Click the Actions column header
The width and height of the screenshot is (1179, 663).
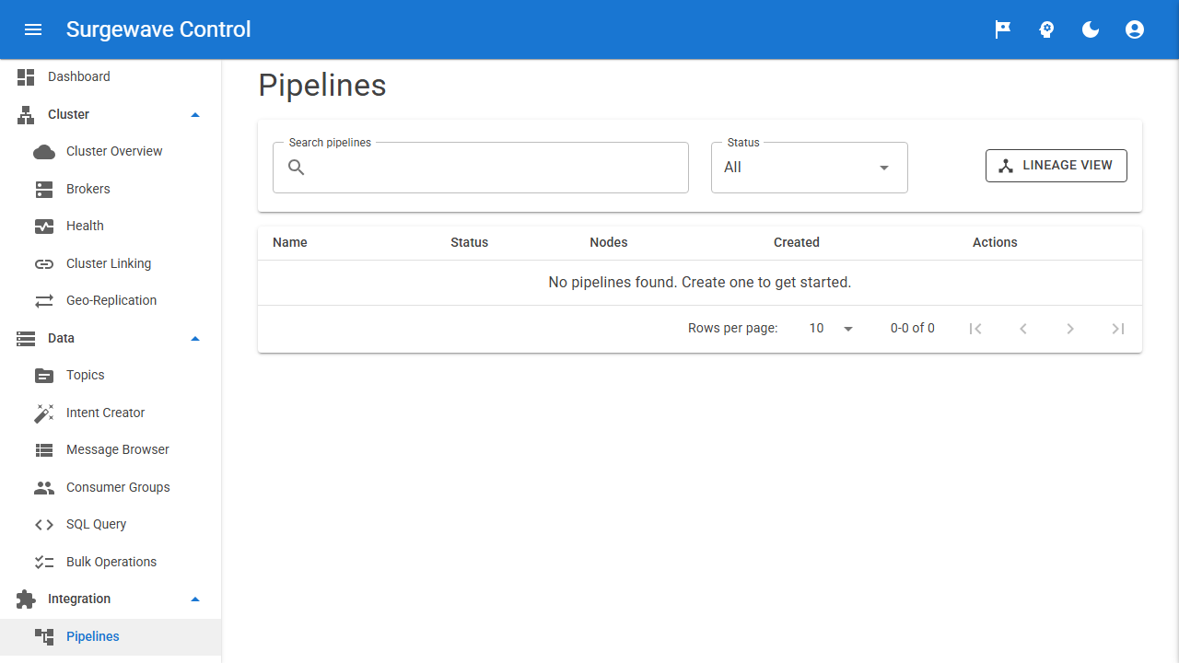point(995,243)
